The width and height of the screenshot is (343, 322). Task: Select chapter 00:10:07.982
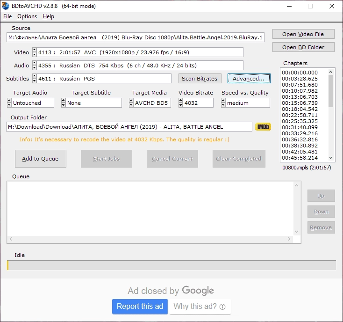coord(300,91)
